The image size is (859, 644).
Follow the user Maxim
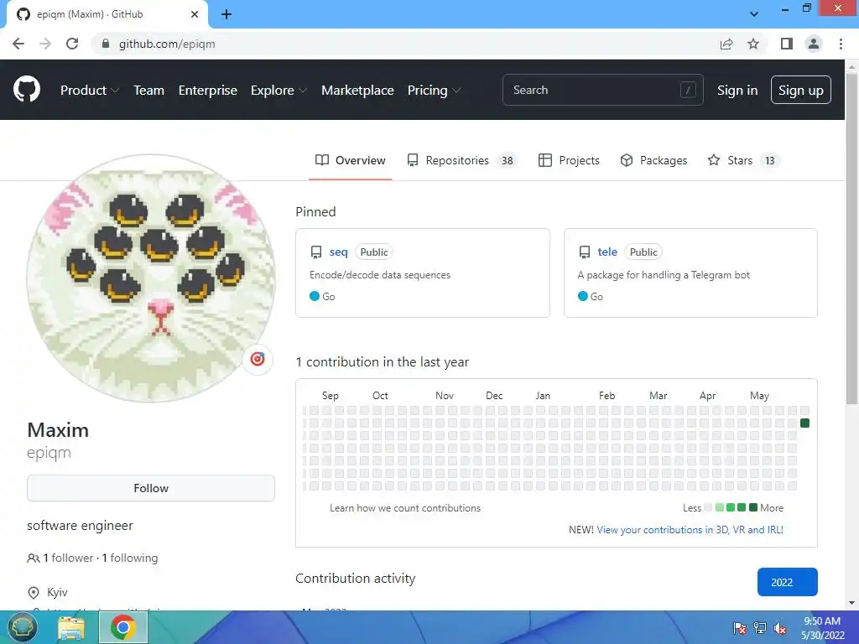[151, 488]
